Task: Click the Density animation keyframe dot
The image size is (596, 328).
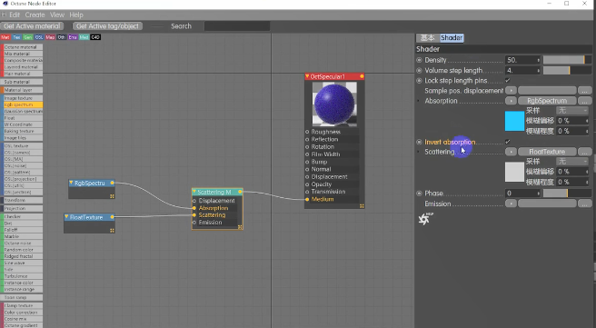Action: click(419, 60)
